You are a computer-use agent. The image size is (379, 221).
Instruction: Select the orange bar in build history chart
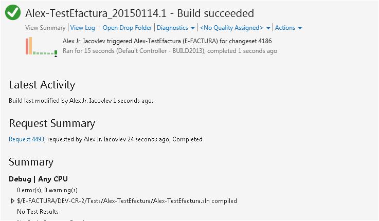pyautogui.click(x=30, y=46)
